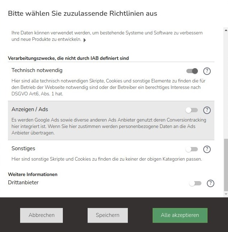Screen dimensions: 228x232
Task: Open help for Technisch notwendig
Action: point(207,71)
